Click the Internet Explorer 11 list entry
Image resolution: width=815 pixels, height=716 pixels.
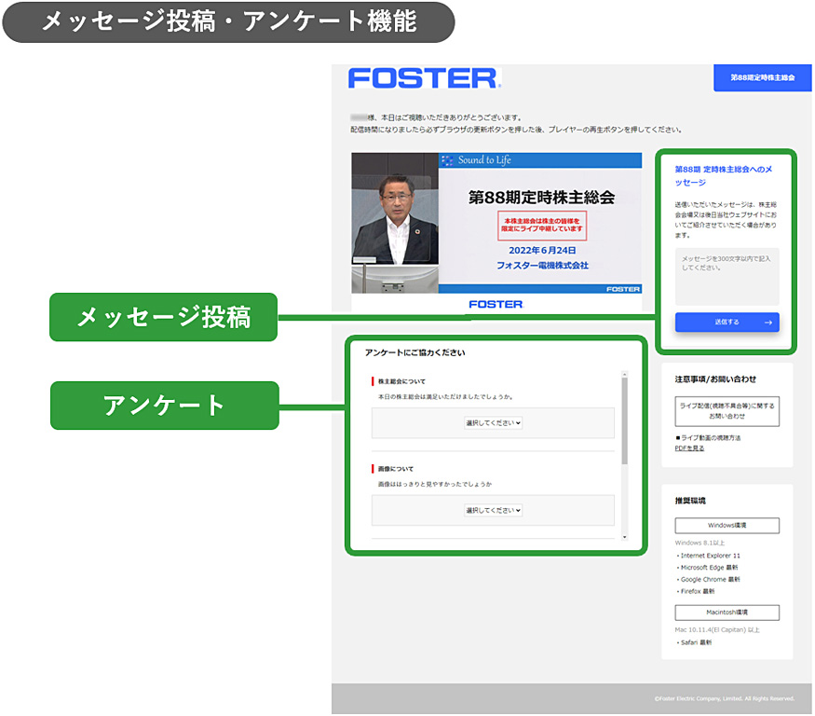click(708, 556)
